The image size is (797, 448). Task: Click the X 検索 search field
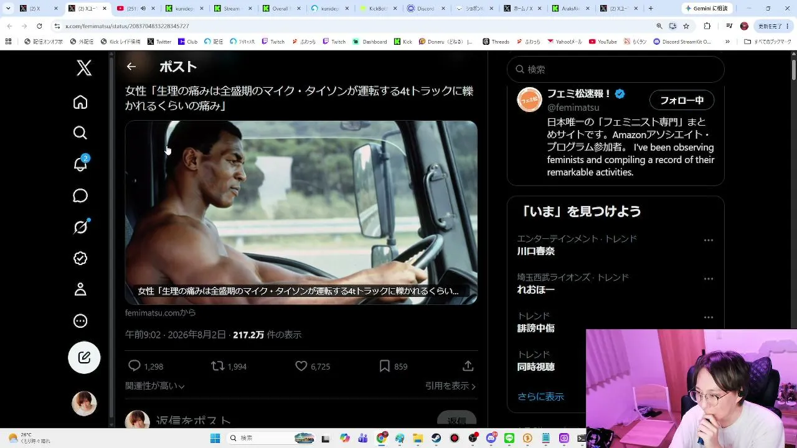tap(616, 70)
